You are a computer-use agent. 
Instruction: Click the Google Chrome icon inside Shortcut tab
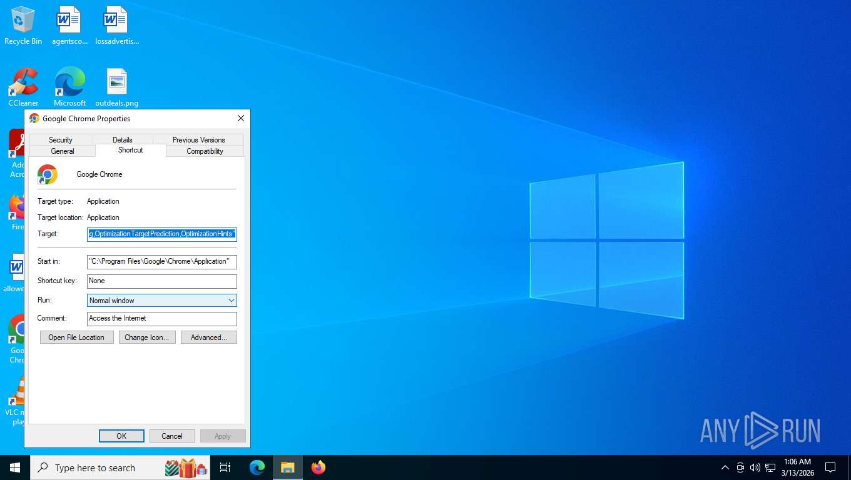48,174
